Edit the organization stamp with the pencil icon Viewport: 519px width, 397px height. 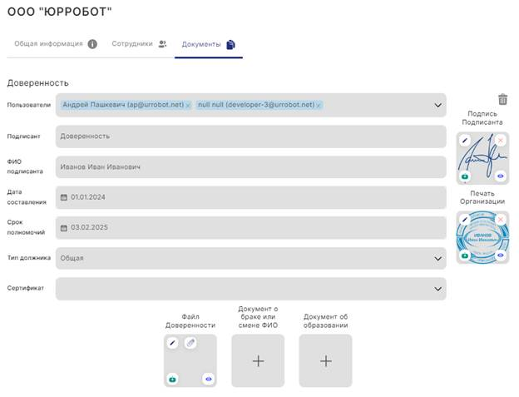466,220
